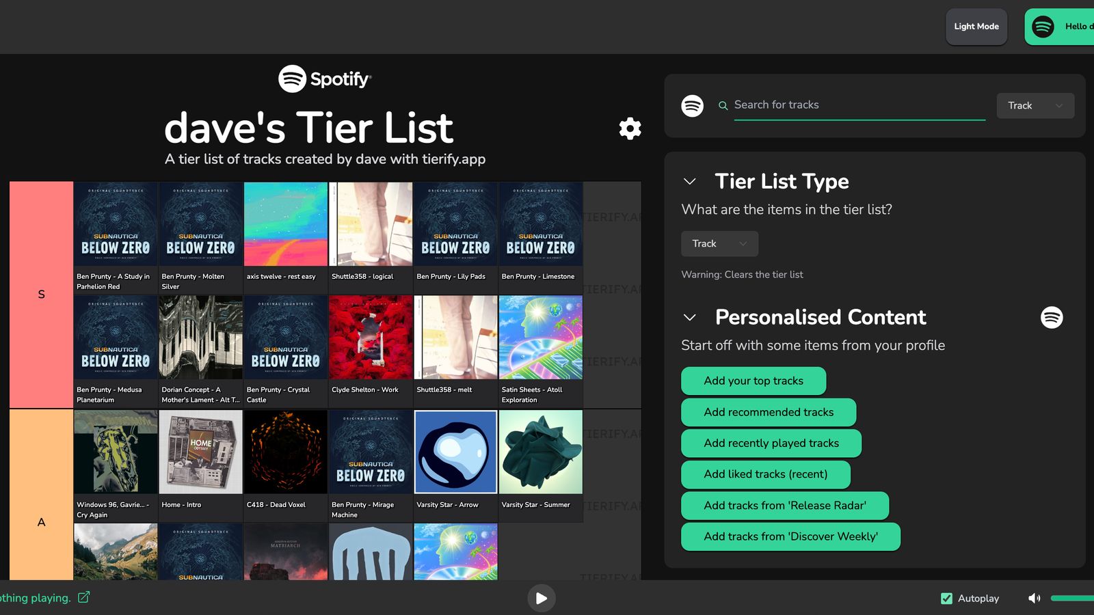The height and width of the screenshot is (615, 1094).
Task: Switch to Light Mode
Action: (976, 27)
